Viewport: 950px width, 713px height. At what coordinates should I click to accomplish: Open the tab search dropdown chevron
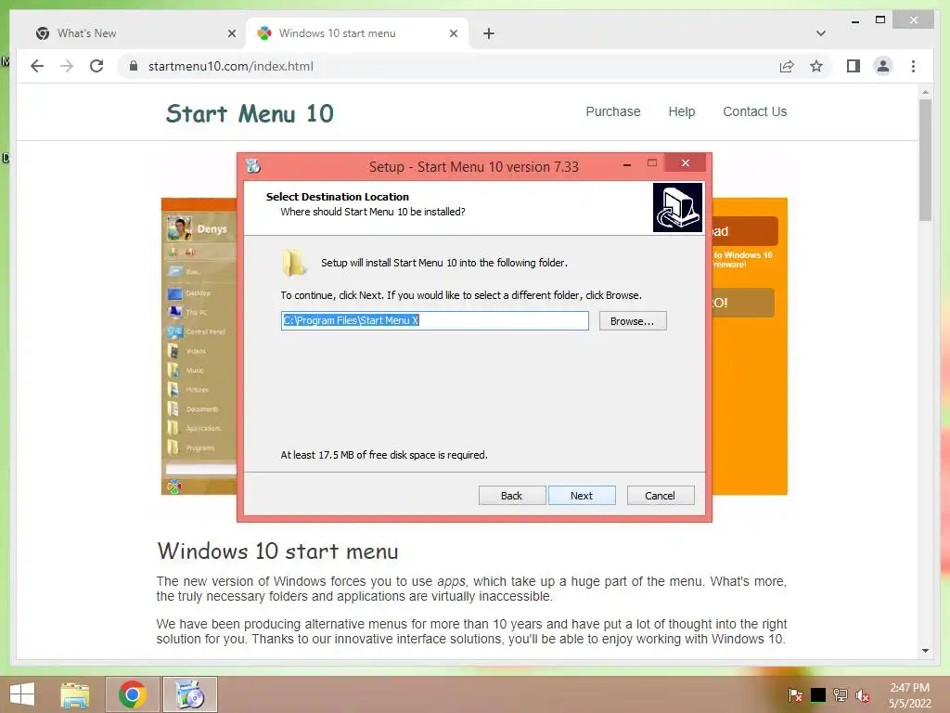point(821,33)
